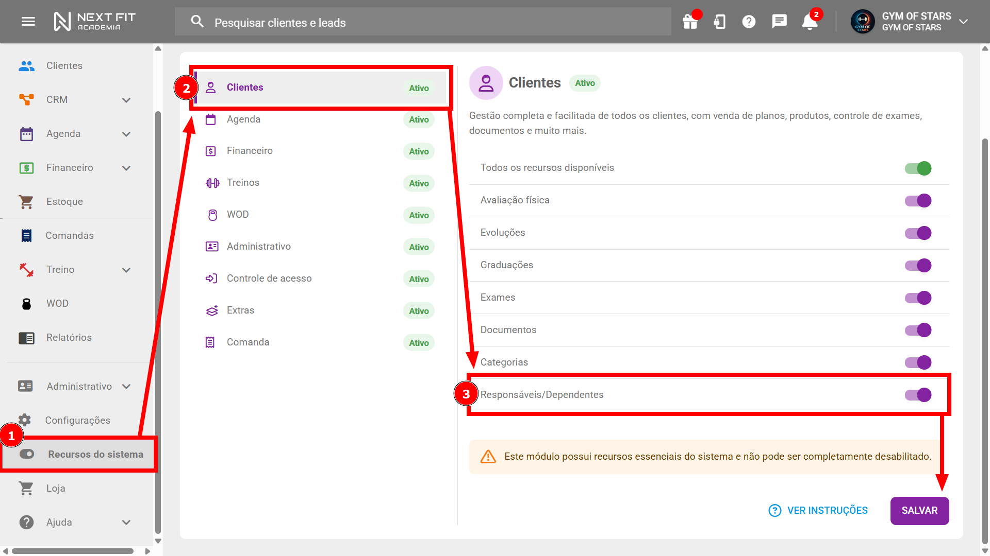Disable the Exames toggle

click(918, 298)
